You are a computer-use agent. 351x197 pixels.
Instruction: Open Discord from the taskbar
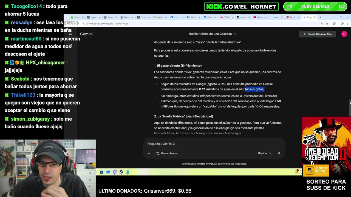pyautogui.click(x=115, y=172)
